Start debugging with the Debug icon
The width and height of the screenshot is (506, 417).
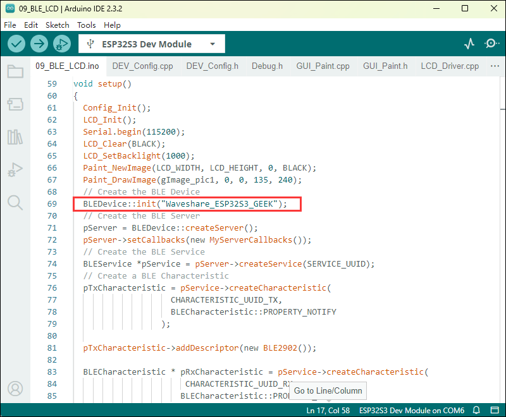[x=61, y=44]
